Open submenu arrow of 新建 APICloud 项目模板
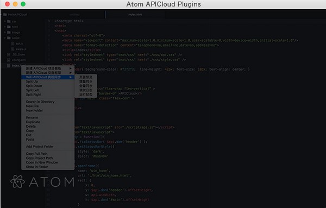The image size is (326, 208). coord(71,68)
